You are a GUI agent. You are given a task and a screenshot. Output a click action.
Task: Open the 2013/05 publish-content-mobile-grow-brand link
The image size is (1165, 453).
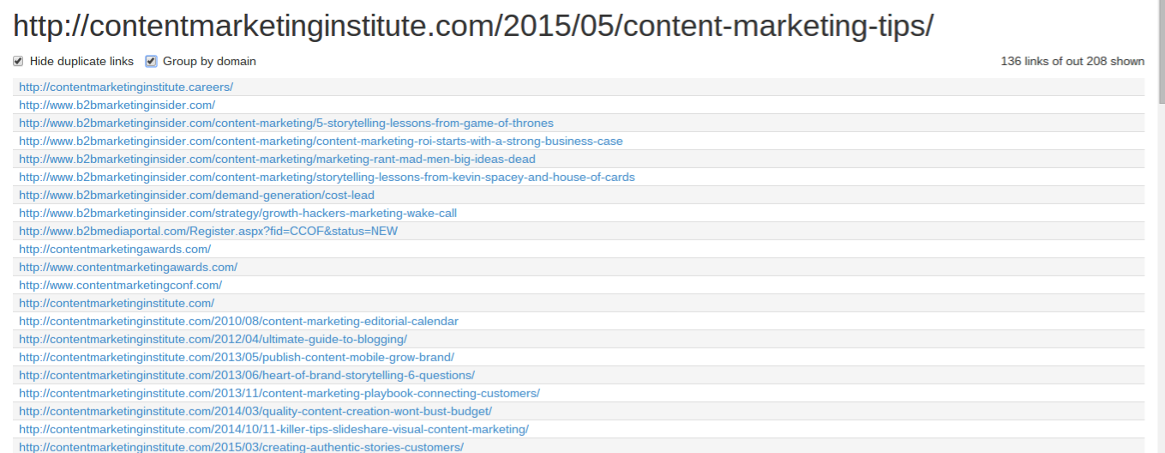point(237,357)
